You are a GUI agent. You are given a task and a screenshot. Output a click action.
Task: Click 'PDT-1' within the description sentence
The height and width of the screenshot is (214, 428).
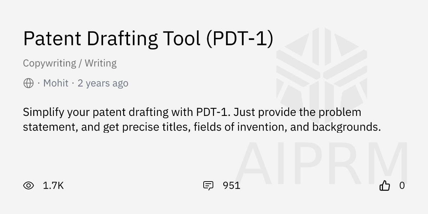coord(212,112)
